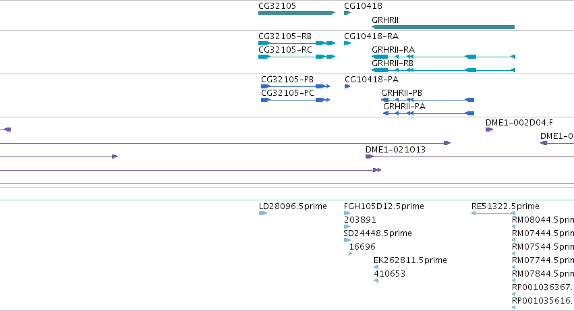Click the CG32105-PB protein label
The image size is (574, 311).
[287, 80]
